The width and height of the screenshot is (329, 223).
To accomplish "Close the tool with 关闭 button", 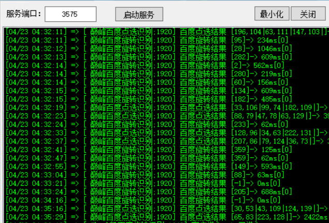I will pos(308,13).
